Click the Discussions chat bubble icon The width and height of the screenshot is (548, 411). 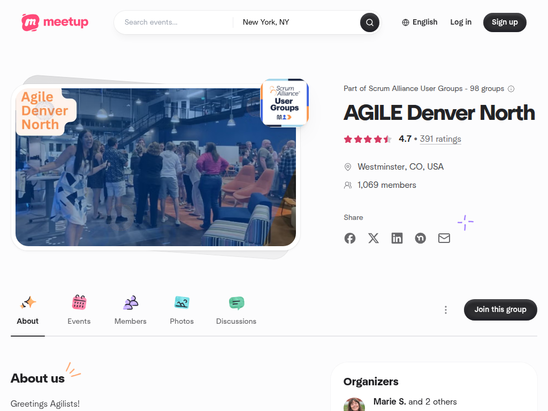click(x=236, y=303)
